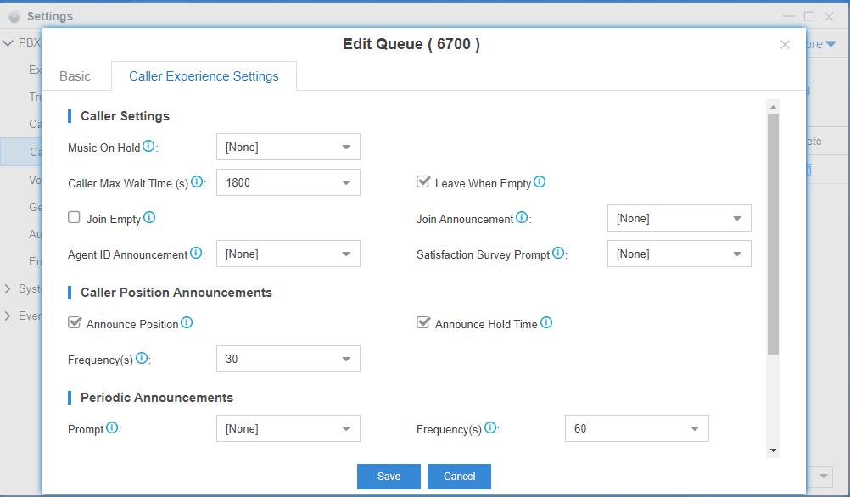Image resolution: width=850 pixels, height=497 pixels.
Task: Click info icon beside Satisfaction Survey Prompt
Action: [x=558, y=254]
